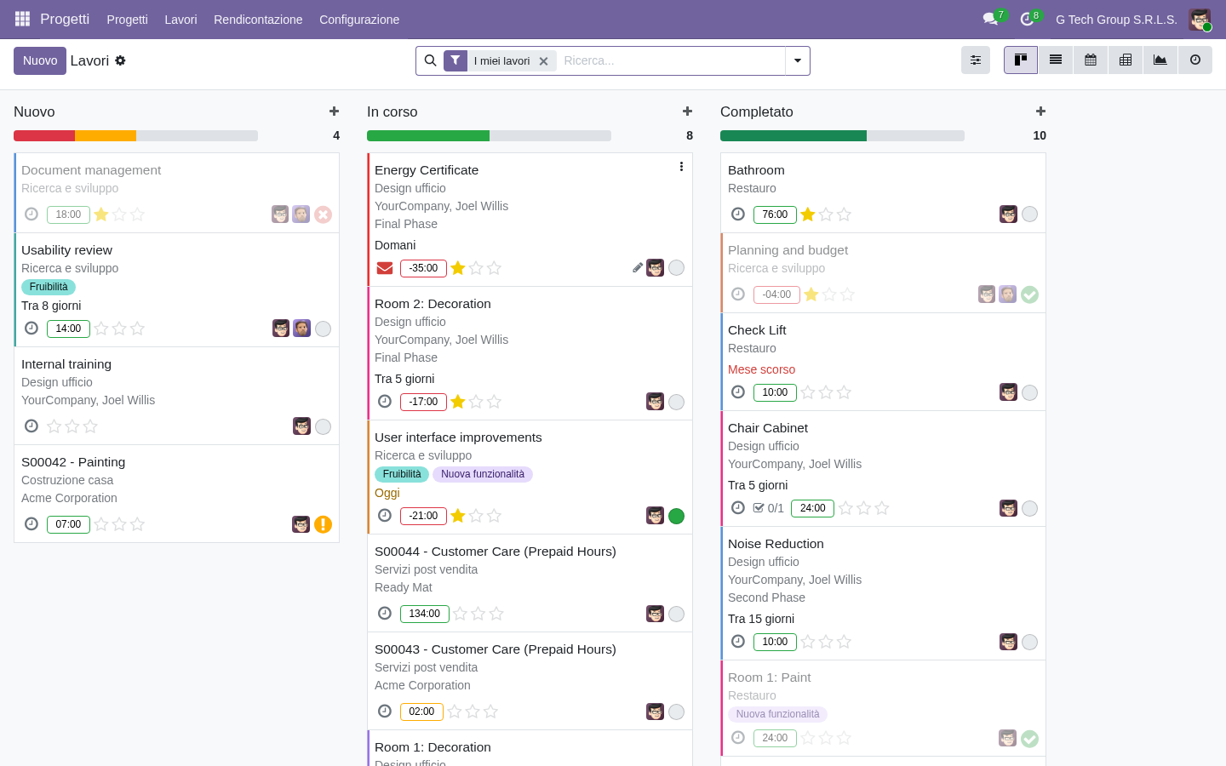Open the apps grid menu icon
The image size is (1226, 766).
[23, 19]
